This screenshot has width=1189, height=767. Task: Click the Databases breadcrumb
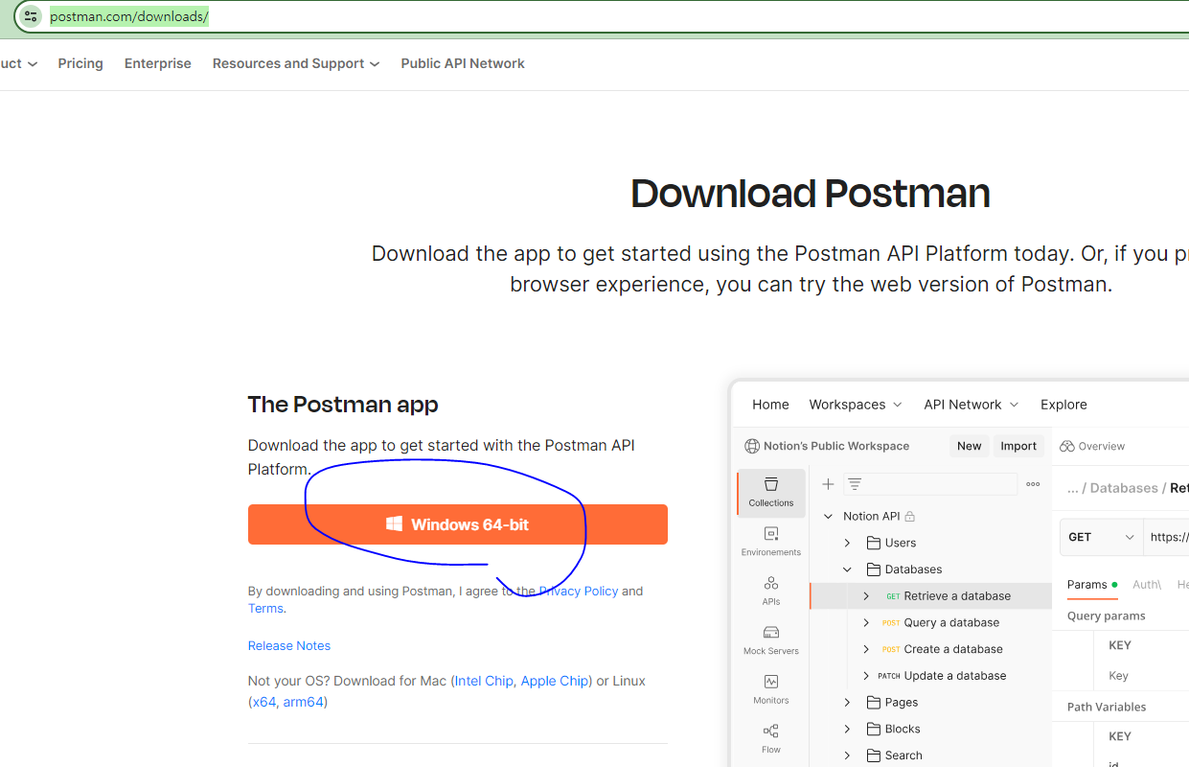pyautogui.click(x=1124, y=488)
